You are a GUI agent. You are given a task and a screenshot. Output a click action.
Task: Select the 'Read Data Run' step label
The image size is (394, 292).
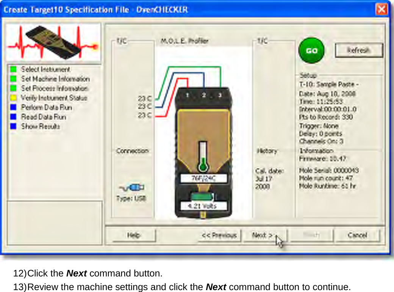tap(44, 117)
